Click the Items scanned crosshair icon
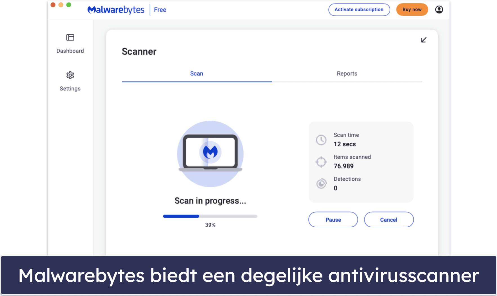 pyautogui.click(x=321, y=162)
